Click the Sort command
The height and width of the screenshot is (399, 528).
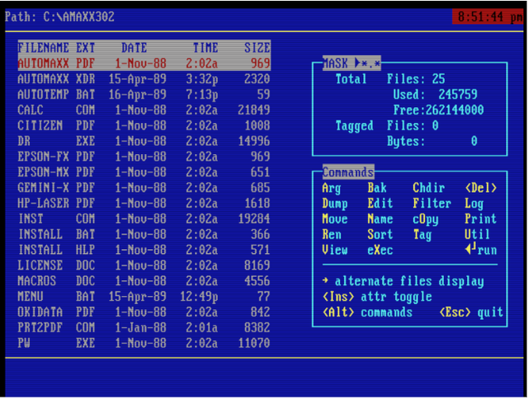pos(379,234)
